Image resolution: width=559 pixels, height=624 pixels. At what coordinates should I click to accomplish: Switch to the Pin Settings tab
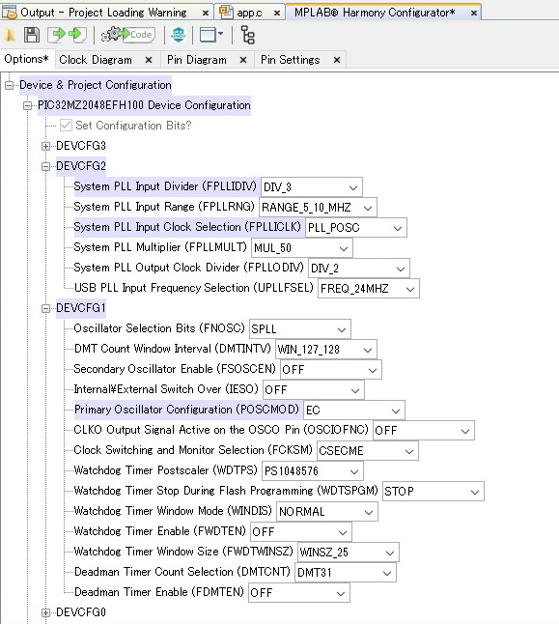[x=290, y=60]
